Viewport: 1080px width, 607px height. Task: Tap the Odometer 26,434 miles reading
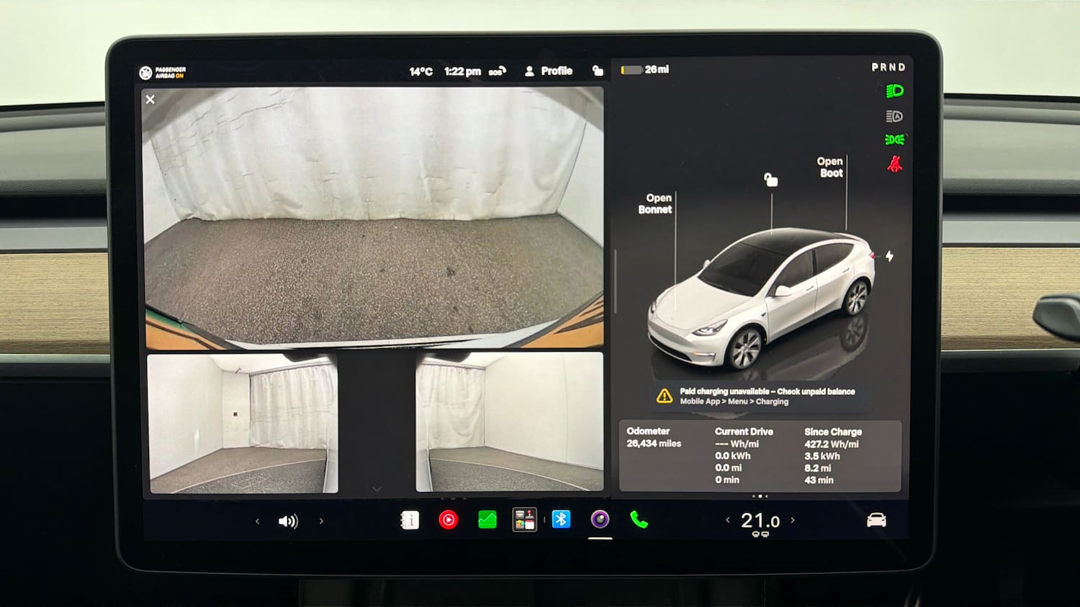tap(654, 437)
